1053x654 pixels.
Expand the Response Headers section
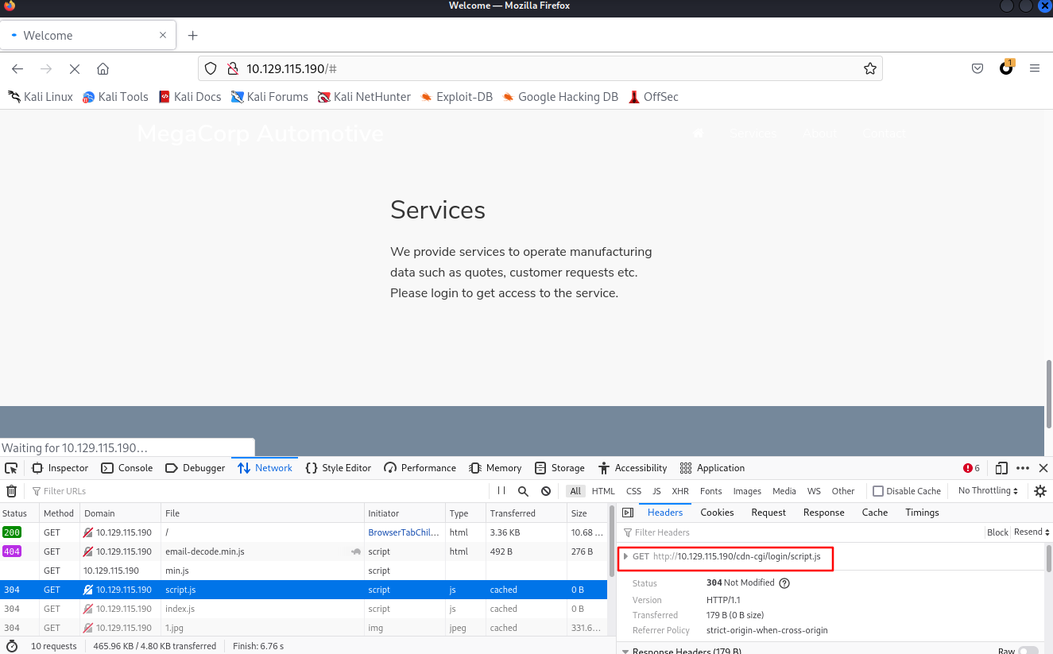point(626,652)
